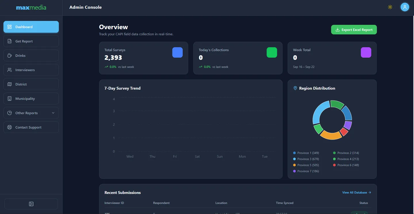Open Contact Support
The width and height of the screenshot is (414, 214).
click(x=31, y=127)
